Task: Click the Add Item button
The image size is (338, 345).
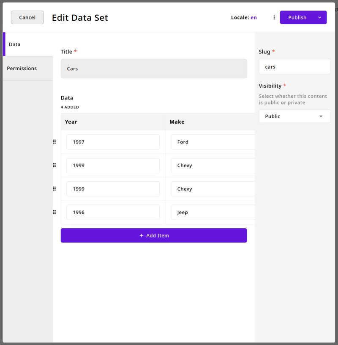Action: click(x=154, y=235)
